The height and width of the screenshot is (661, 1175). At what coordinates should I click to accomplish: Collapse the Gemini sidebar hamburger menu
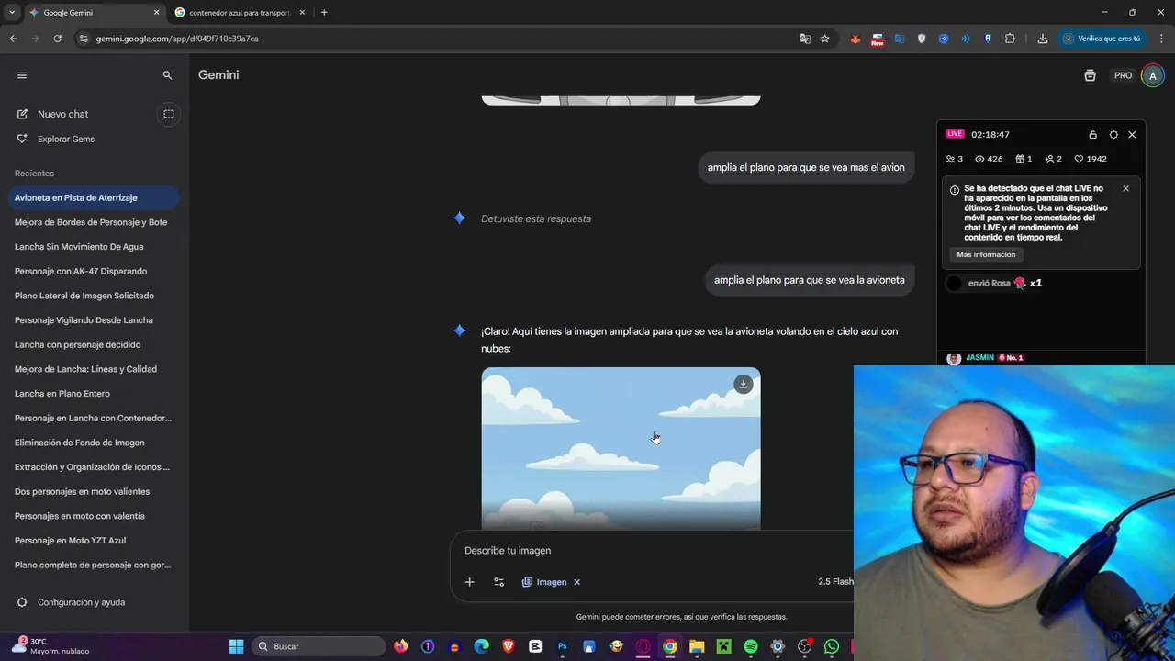(22, 75)
